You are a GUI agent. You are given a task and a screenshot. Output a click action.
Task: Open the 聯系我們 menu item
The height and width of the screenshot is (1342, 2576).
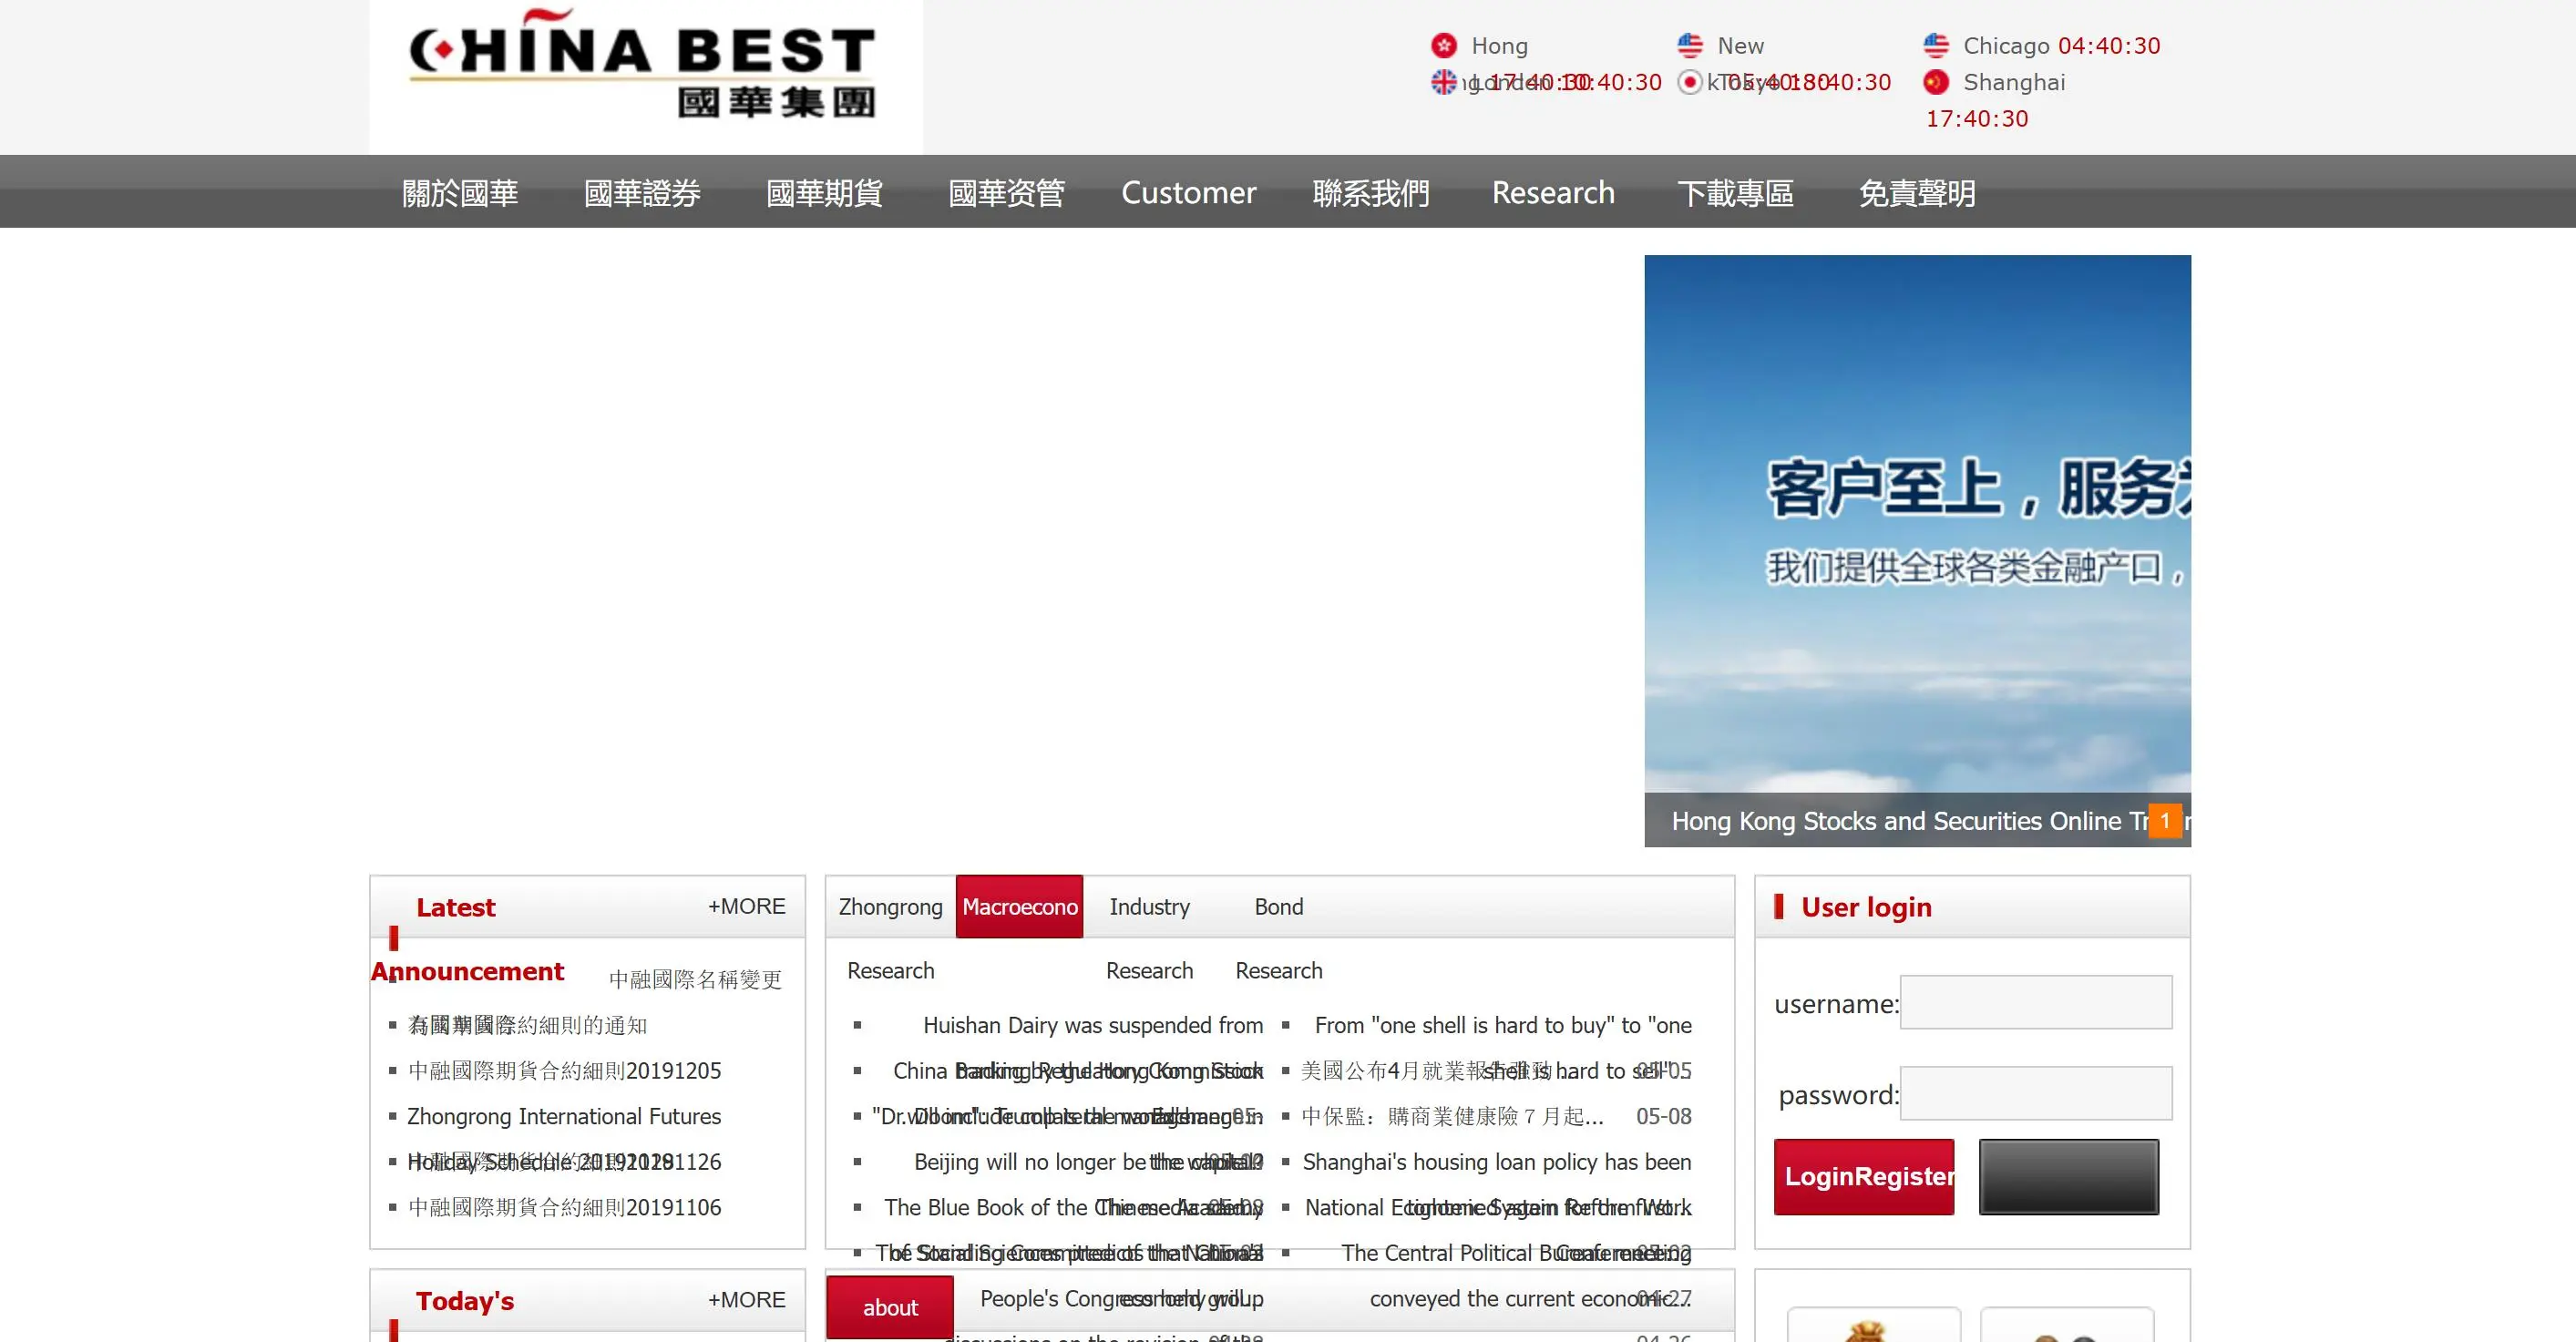(1371, 192)
